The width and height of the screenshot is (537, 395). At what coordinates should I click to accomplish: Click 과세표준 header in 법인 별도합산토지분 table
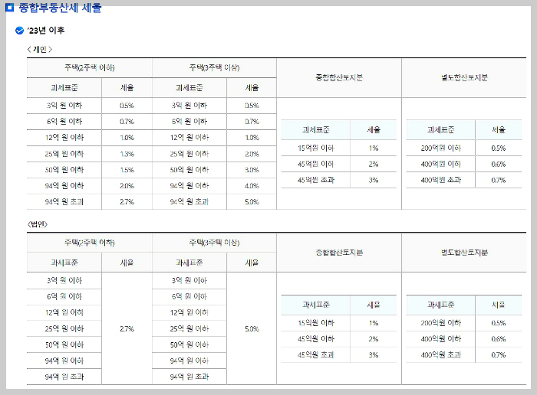click(x=441, y=305)
